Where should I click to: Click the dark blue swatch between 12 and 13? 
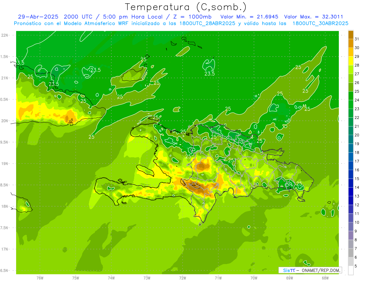[x=351, y=200]
